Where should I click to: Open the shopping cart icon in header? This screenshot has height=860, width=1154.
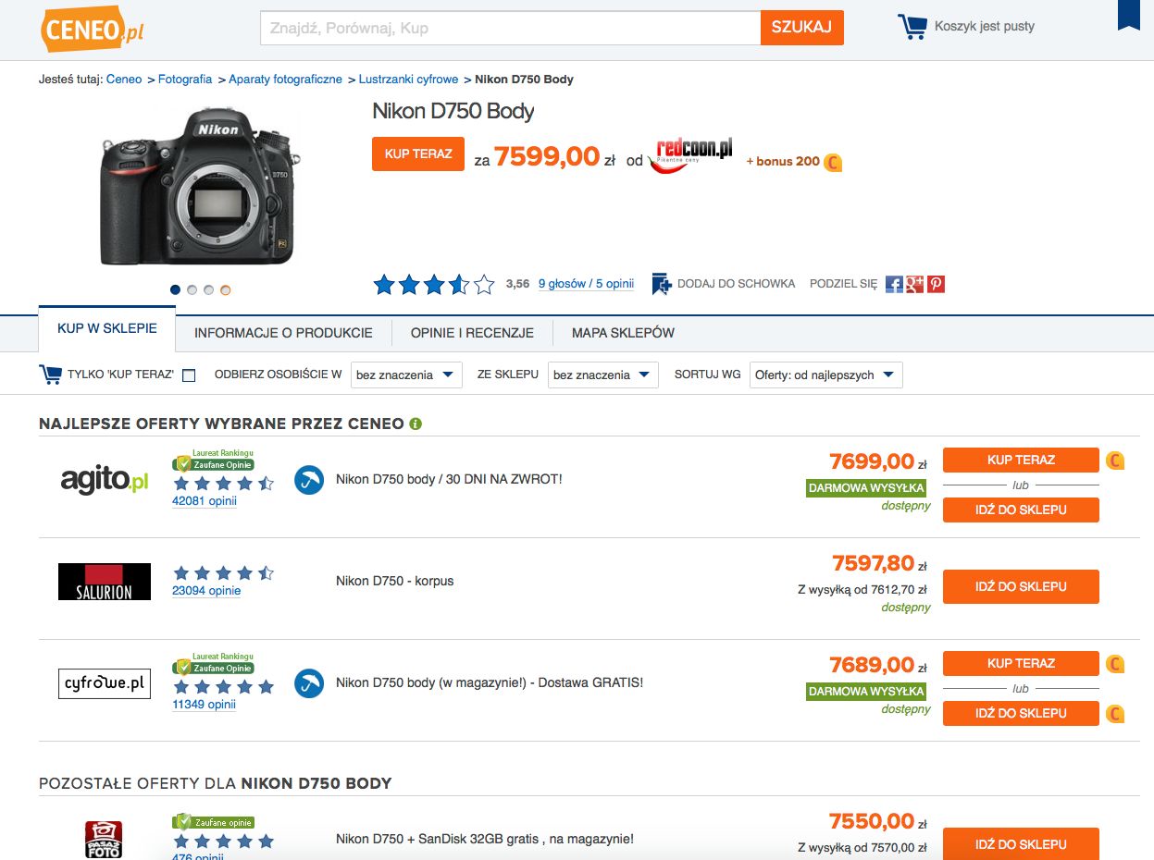coord(912,27)
